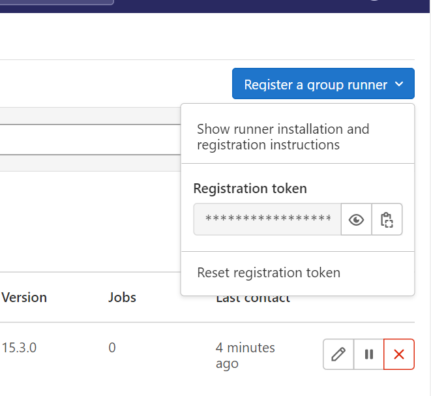Click the Jobs column header
This screenshot has height=396, width=431.
(x=122, y=297)
